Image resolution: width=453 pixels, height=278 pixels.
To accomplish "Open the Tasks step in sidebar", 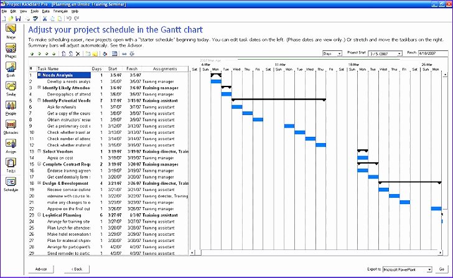I will point(11,165).
